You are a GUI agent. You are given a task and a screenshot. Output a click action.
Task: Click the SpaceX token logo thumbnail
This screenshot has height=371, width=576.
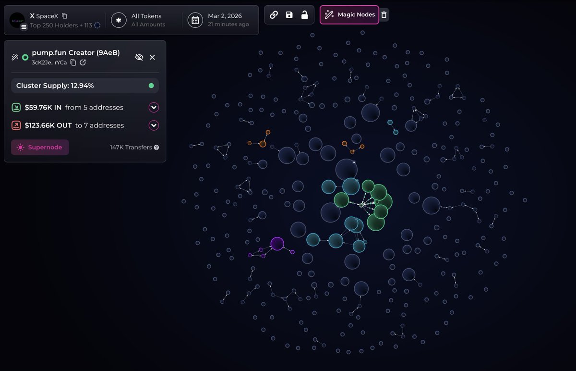[x=17, y=20]
